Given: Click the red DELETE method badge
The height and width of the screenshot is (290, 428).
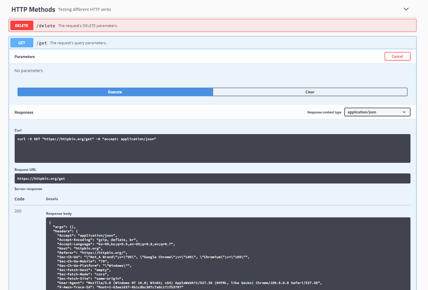Looking at the screenshot, I should click(x=22, y=26).
